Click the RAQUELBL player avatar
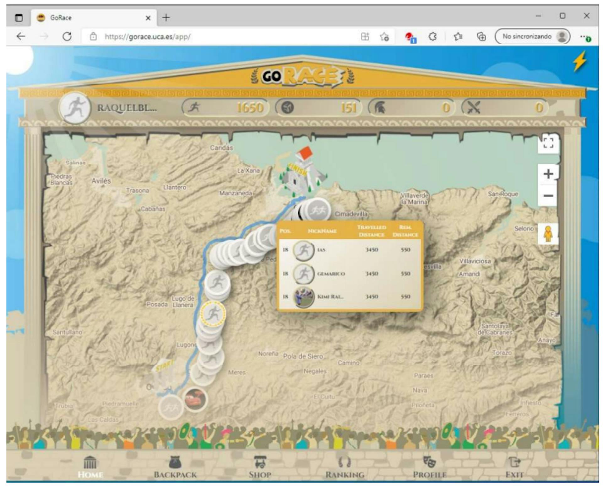The image size is (603, 486). [x=75, y=108]
